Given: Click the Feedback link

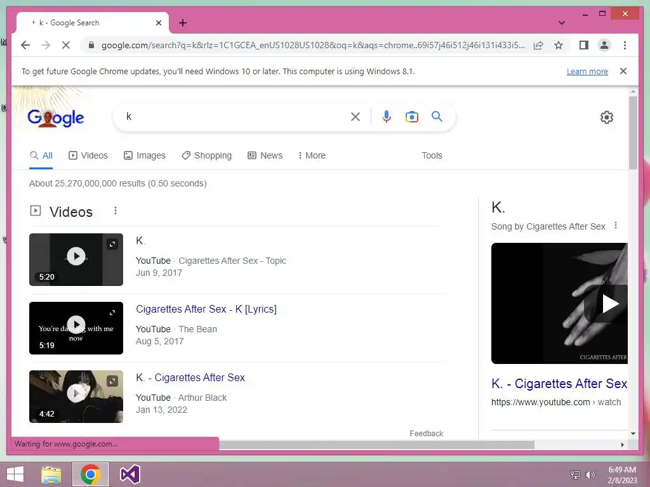Looking at the screenshot, I should click(426, 434).
